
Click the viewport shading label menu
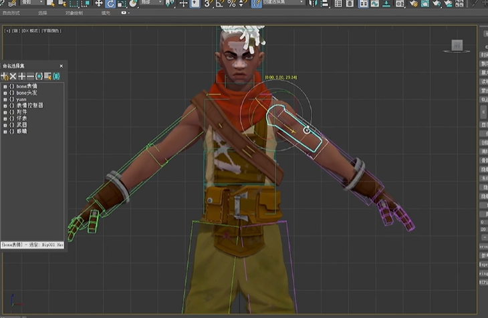[51, 31]
